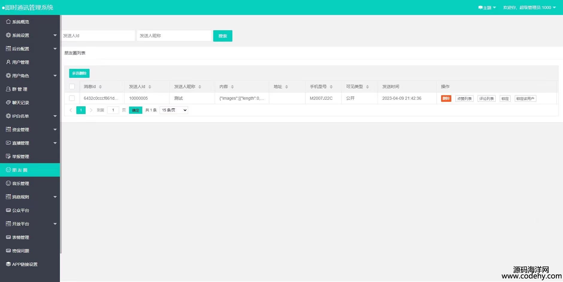Click the 音乐管理 smiley icon

[x=8, y=183]
